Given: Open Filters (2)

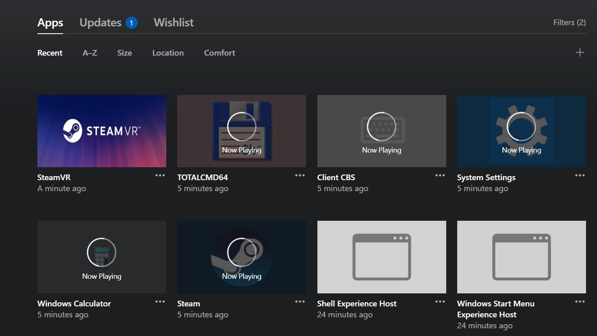Looking at the screenshot, I should click(x=569, y=23).
